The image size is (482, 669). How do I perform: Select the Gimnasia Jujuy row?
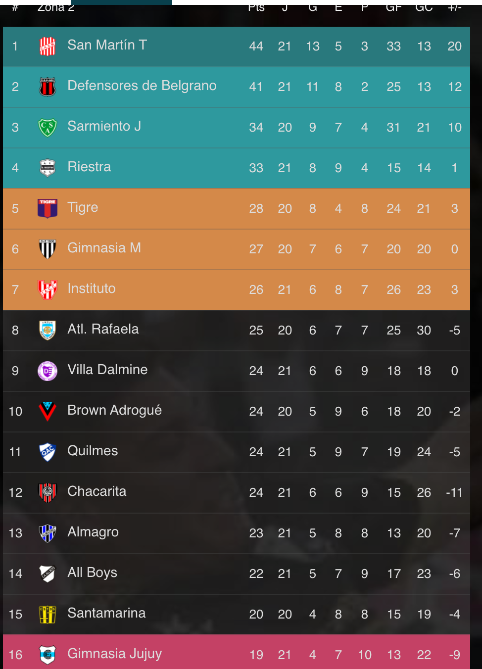pos(237,652)
